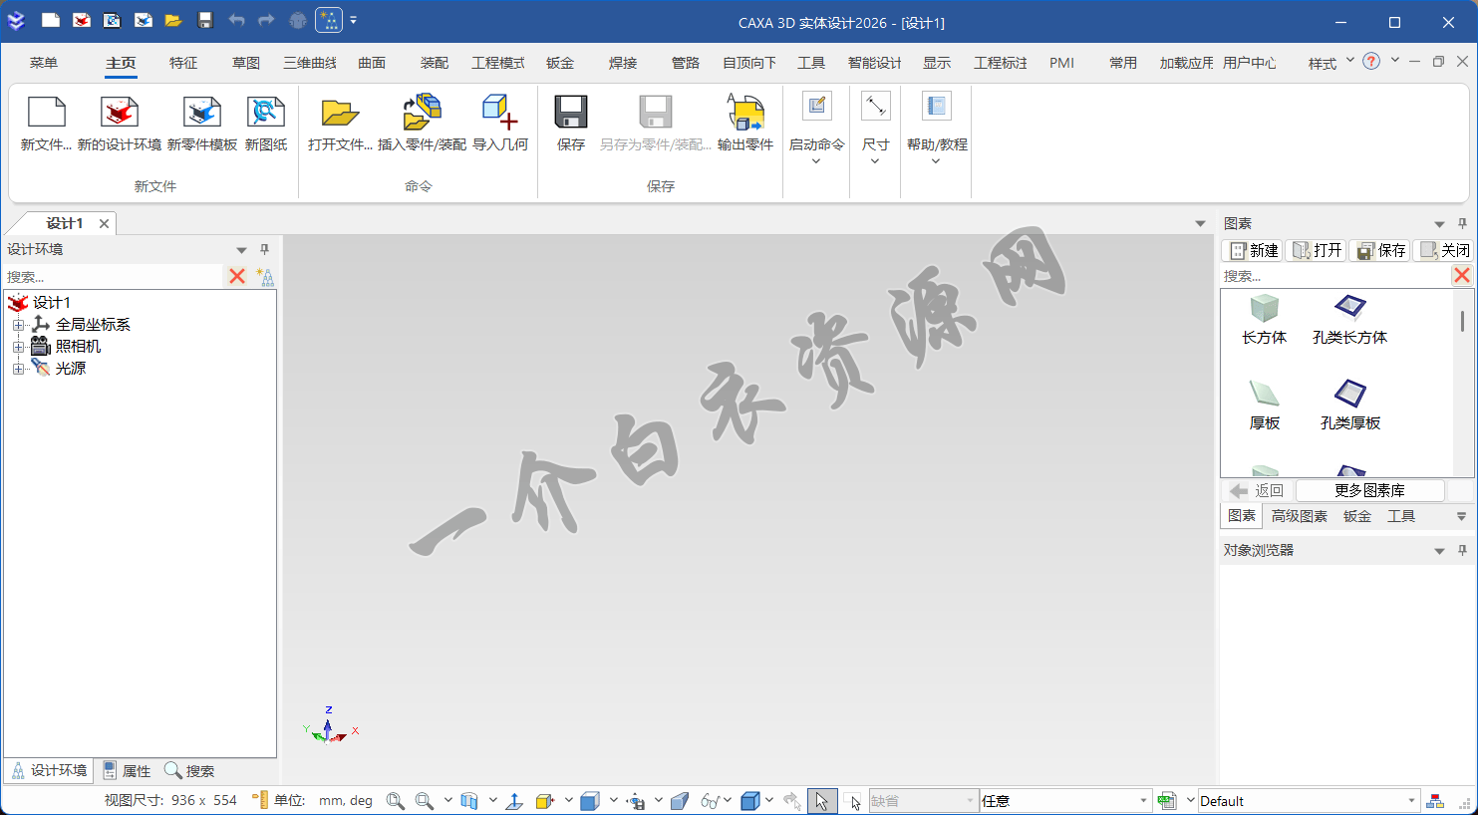Toggle the pin on the 设计环境 panel

(x=264, y=249)
